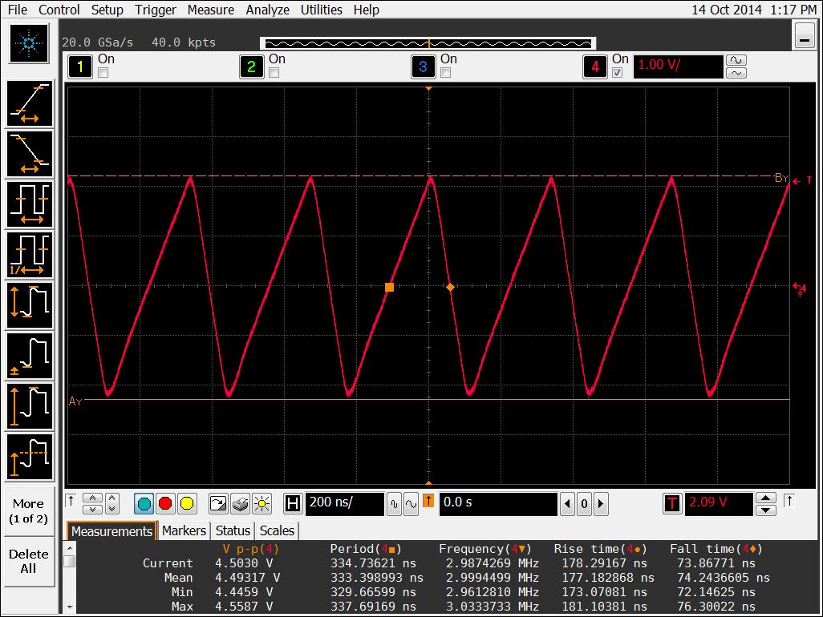Click the 0.0 s horizontal position field

tap(498, 503)
